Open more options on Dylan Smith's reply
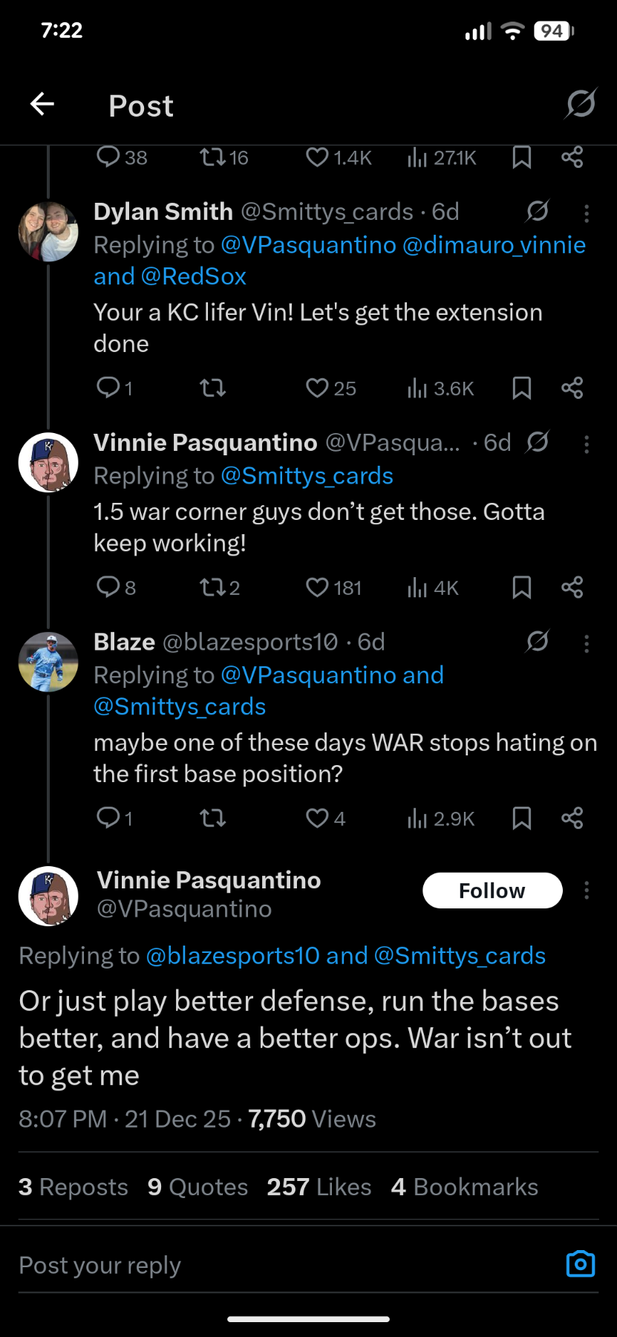 click(587, 214)
